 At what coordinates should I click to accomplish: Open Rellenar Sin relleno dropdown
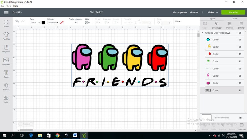(x=53, y=23)
